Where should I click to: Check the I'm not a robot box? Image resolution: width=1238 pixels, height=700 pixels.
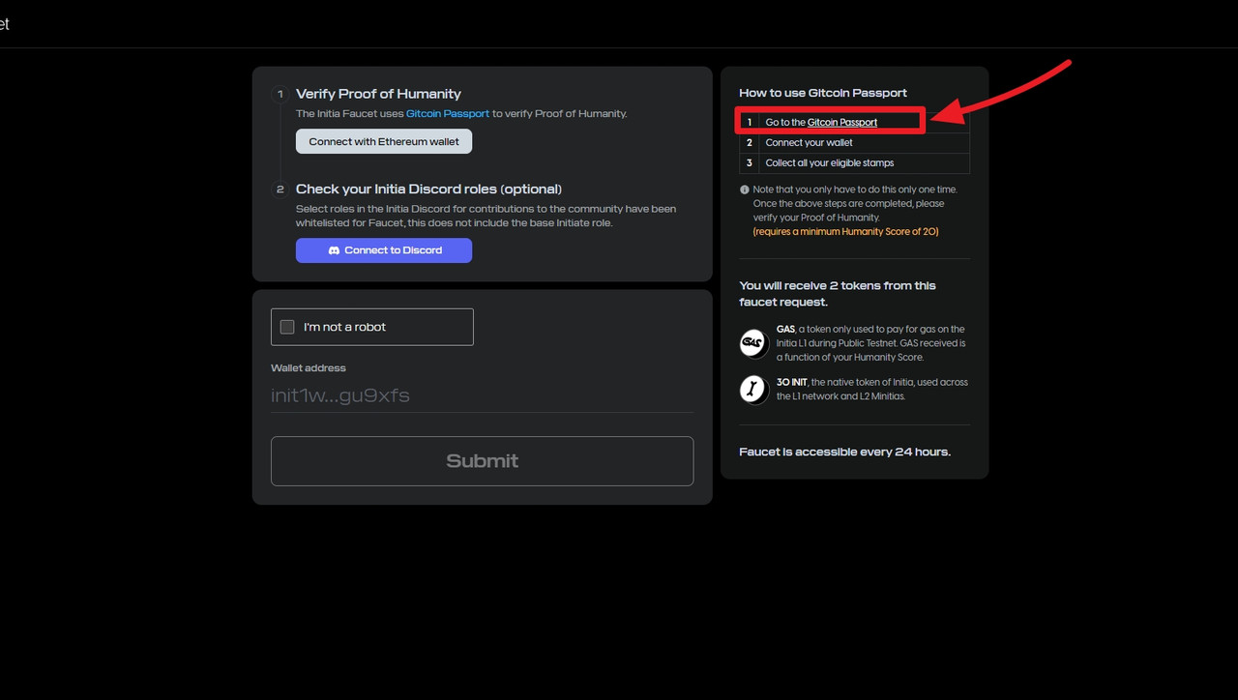287,327
